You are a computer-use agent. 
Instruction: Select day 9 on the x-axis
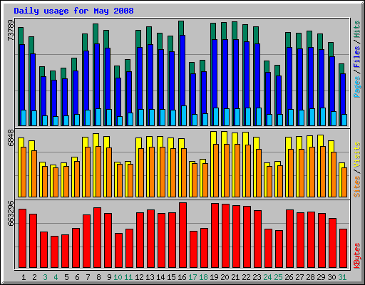click(x=109, y=277)
